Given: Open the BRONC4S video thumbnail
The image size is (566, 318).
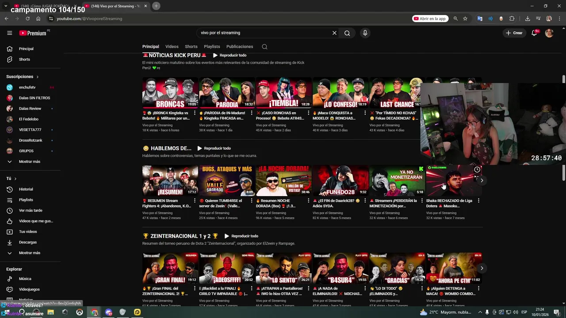Looking at the screenshot, I should [170, 93].
